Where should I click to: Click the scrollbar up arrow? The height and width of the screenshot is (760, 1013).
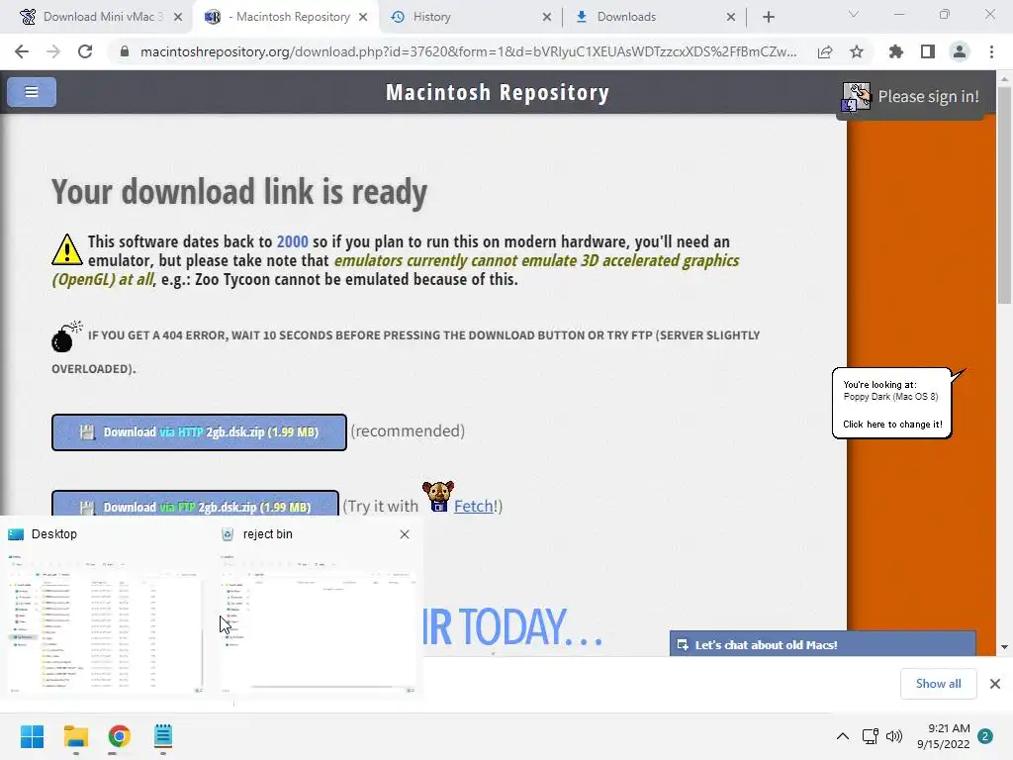coord(1004,78)
